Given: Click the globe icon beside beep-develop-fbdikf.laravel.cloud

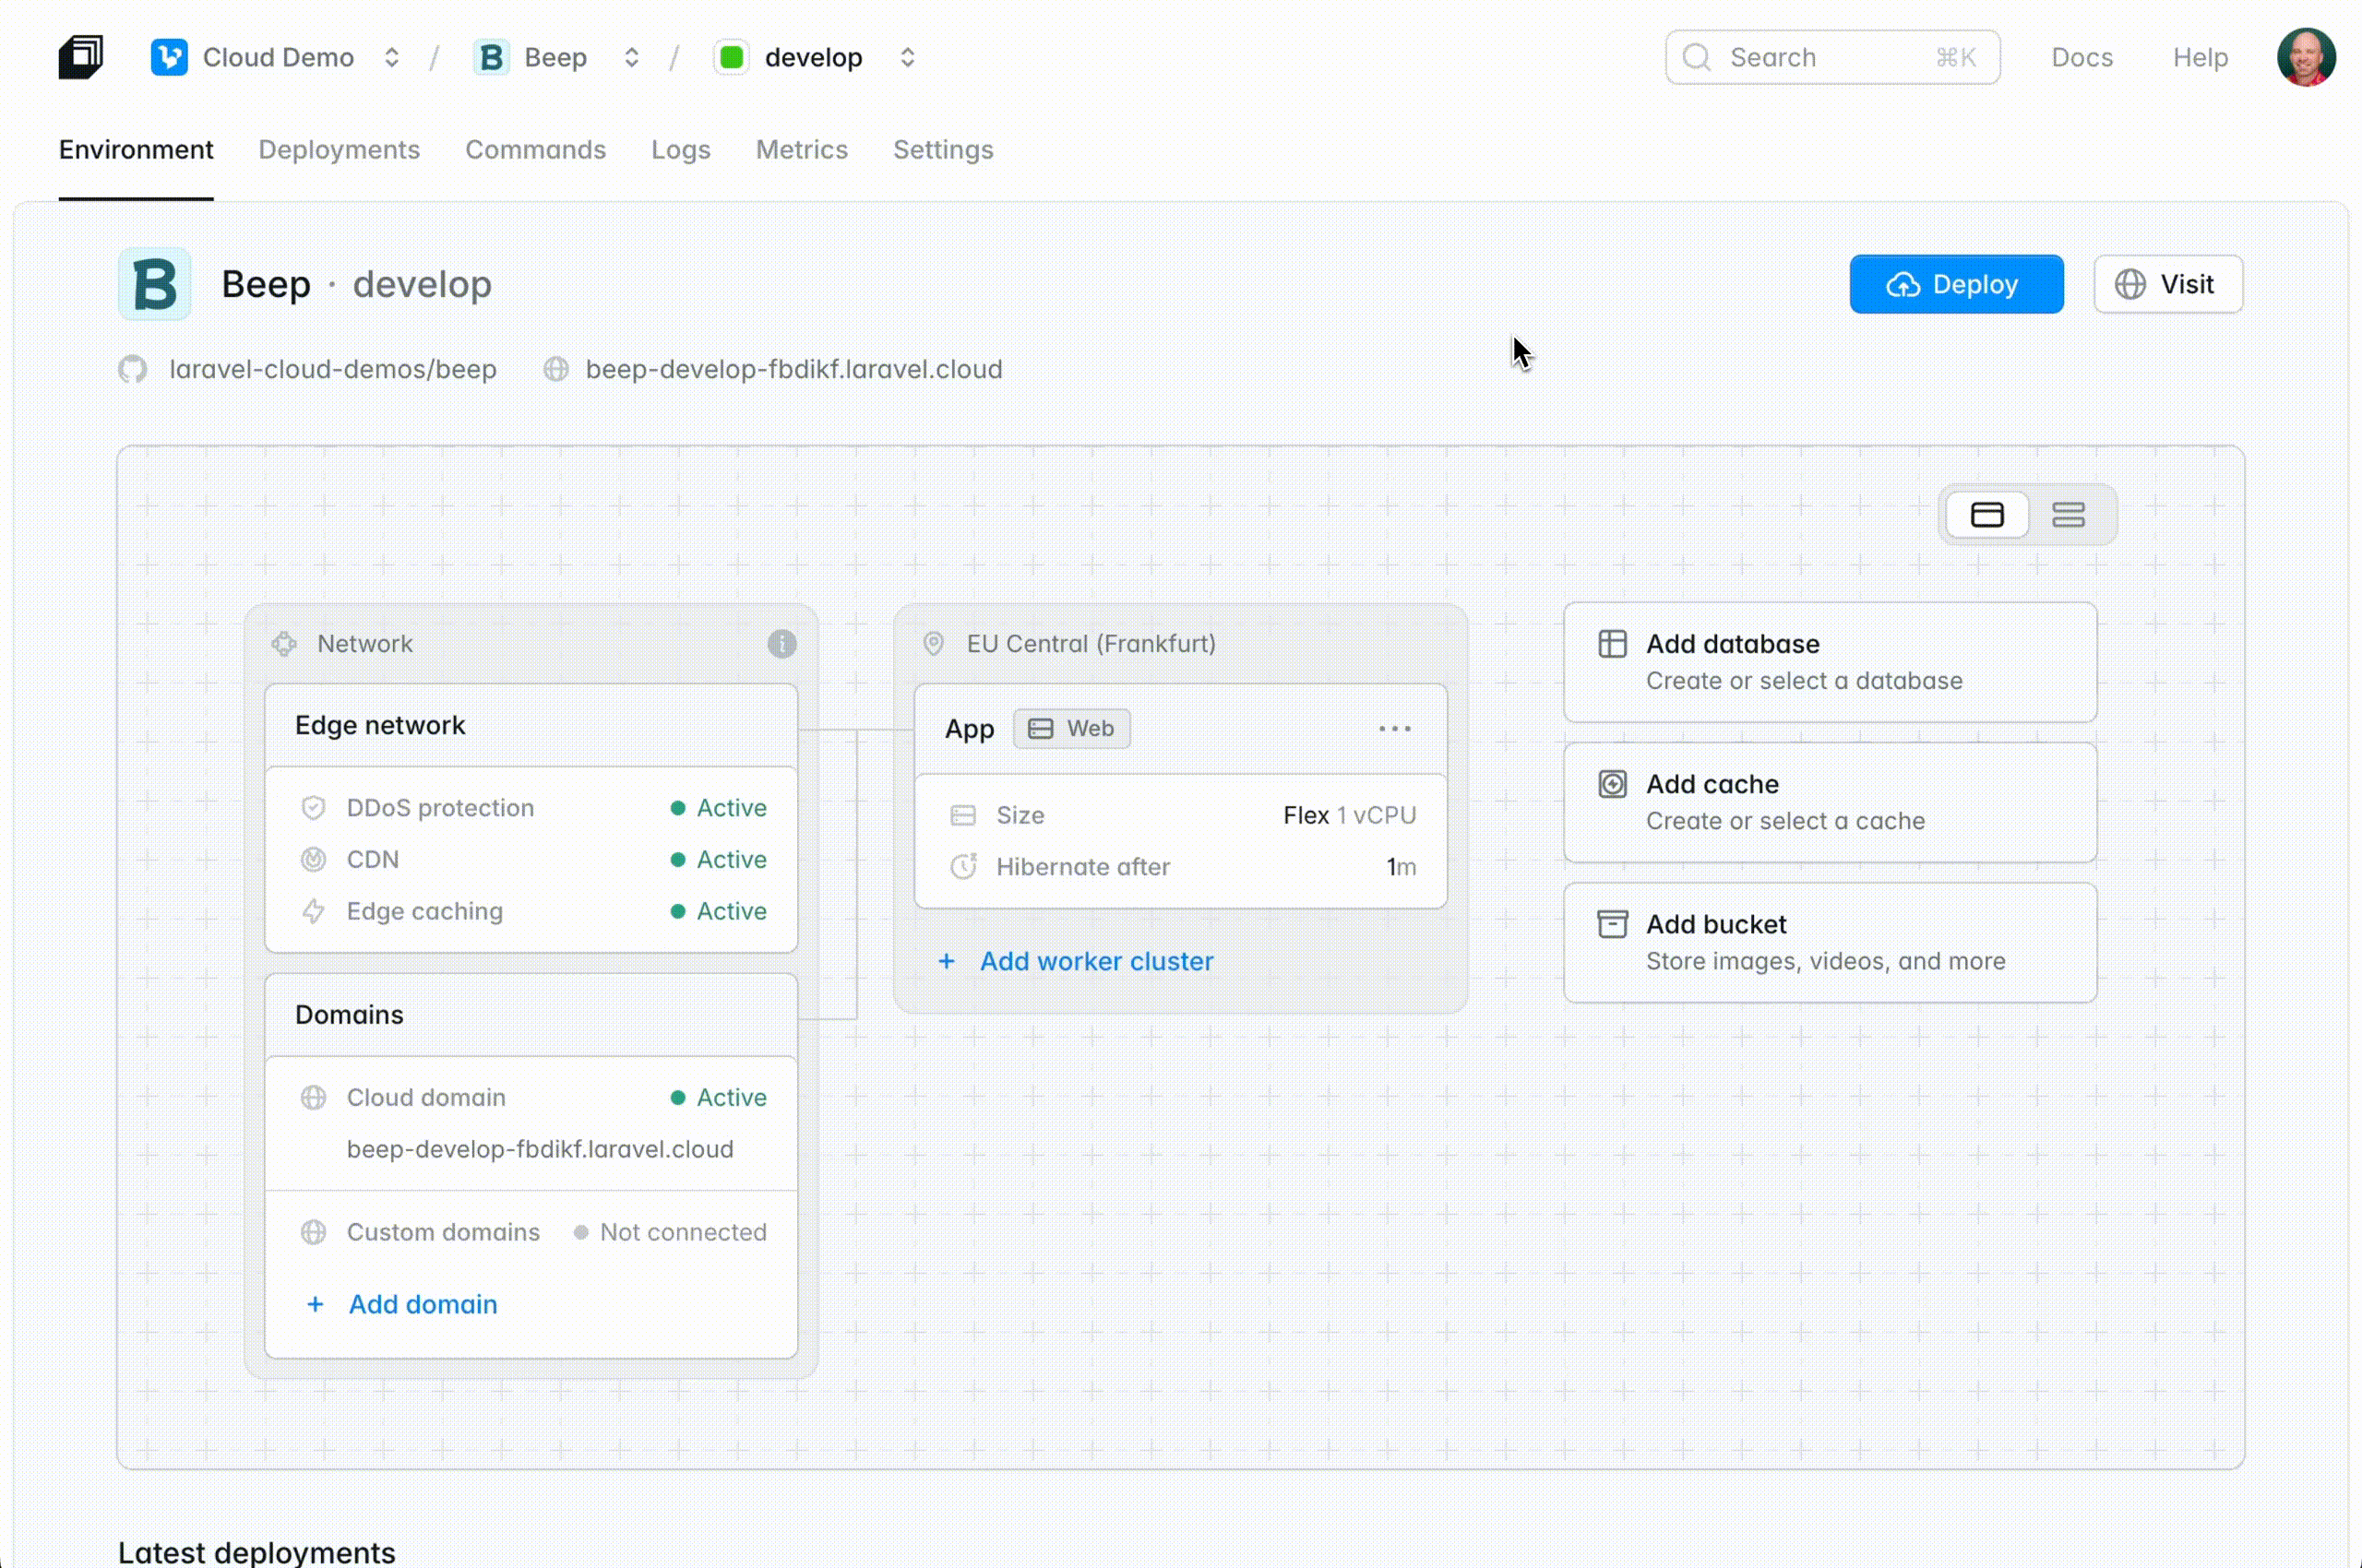Looking at the screenshot, I should pos(556,369).
